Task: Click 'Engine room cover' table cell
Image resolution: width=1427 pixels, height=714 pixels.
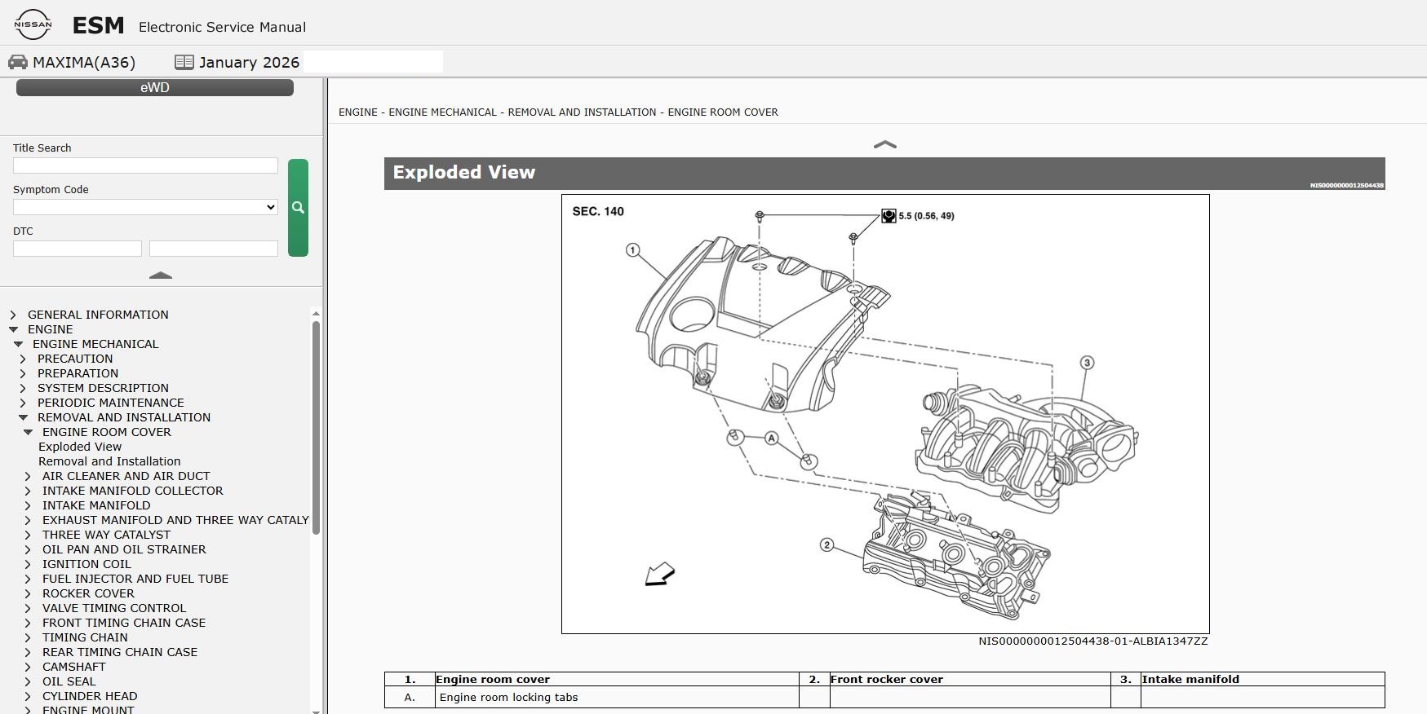Action: (617, 679)
